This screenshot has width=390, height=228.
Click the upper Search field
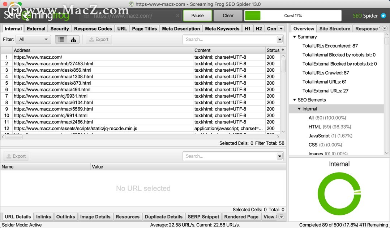230,39
